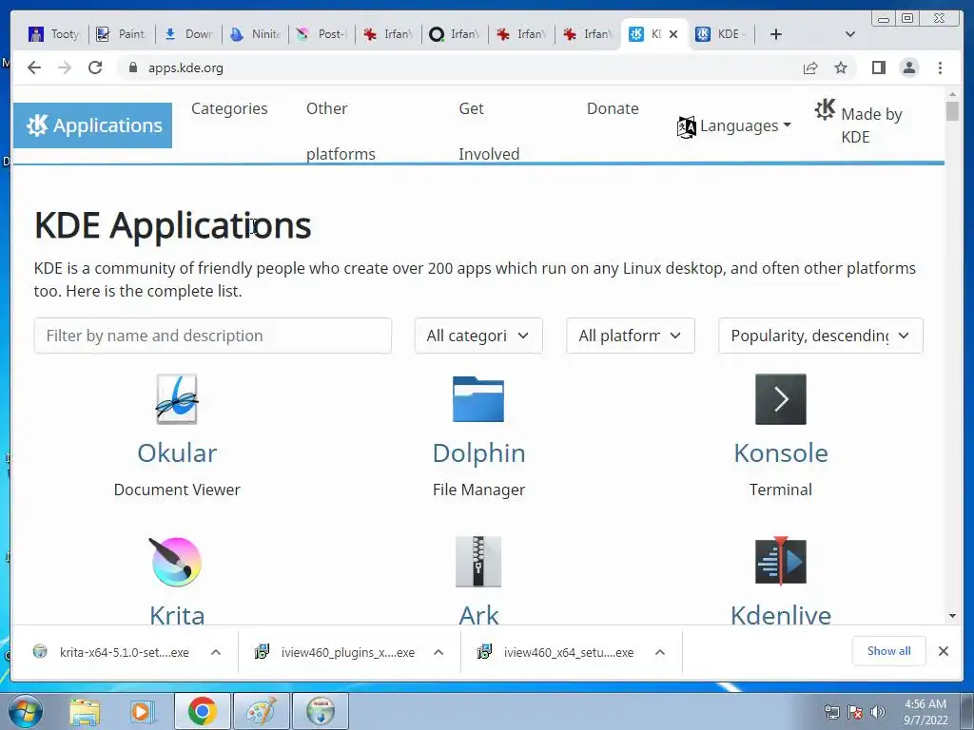Image resolution: width=974 pixels, height=730 pixels.
Task: Click the page vertical scrollbar thumb
Action: pyautogui.click(x=952, y=111)
